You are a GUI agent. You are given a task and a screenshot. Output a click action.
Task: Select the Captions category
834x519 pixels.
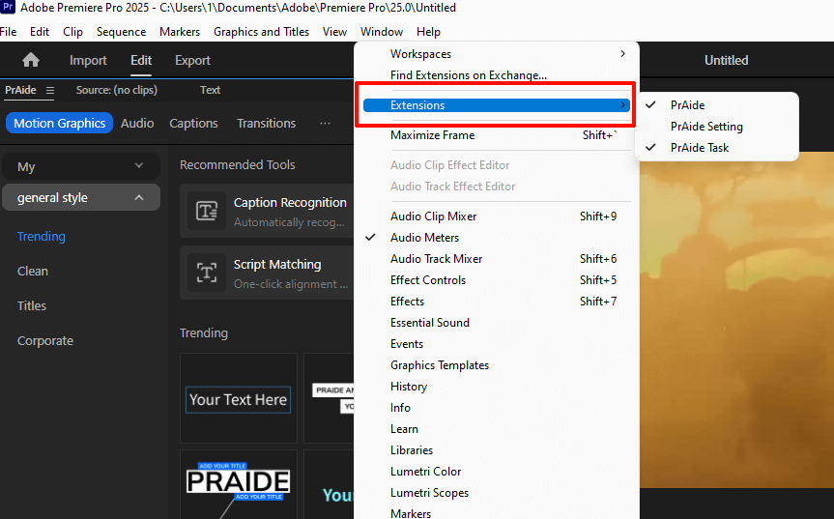tap(193, 123)
